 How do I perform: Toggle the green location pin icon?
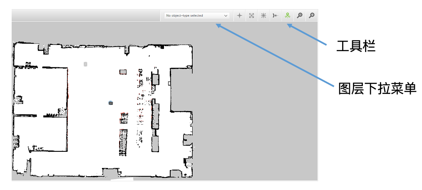click(287, 15)
